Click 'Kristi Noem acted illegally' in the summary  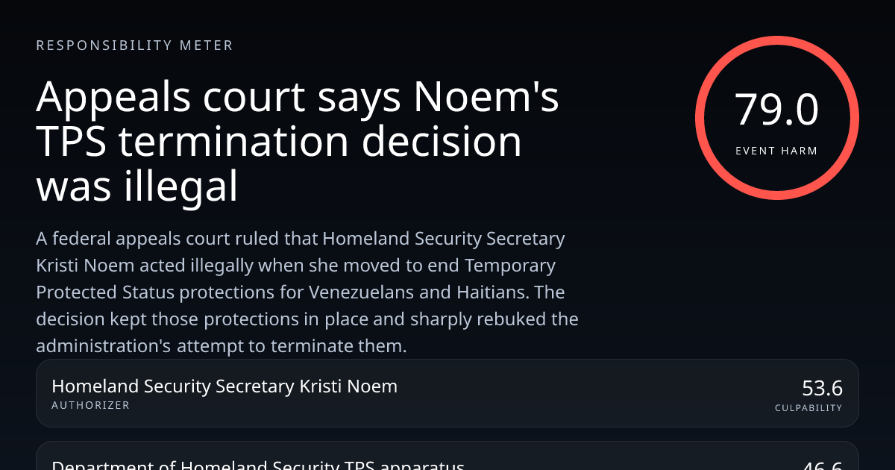pyautogui.click(x=140, y=266)
